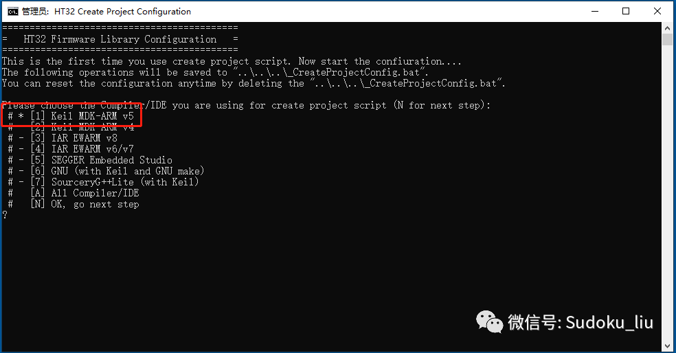The image size is (676, 353).
Task: Click the IAR EWARM v6/v7 option line
Action: coord(71,149)
